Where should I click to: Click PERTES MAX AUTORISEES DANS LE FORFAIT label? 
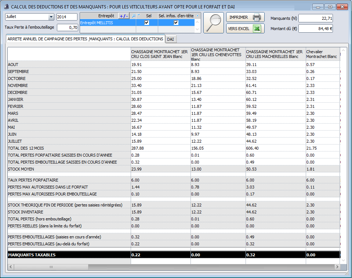coord(48,187)
